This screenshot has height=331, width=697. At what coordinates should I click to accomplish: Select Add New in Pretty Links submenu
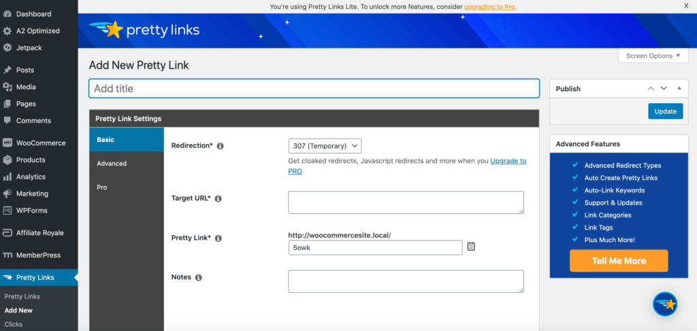[x=18, y=310]
